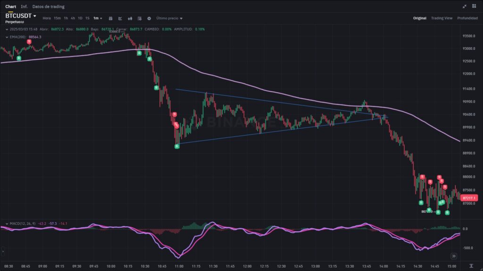Switch interval to 4h
The image size is (483, 271).
73,18
